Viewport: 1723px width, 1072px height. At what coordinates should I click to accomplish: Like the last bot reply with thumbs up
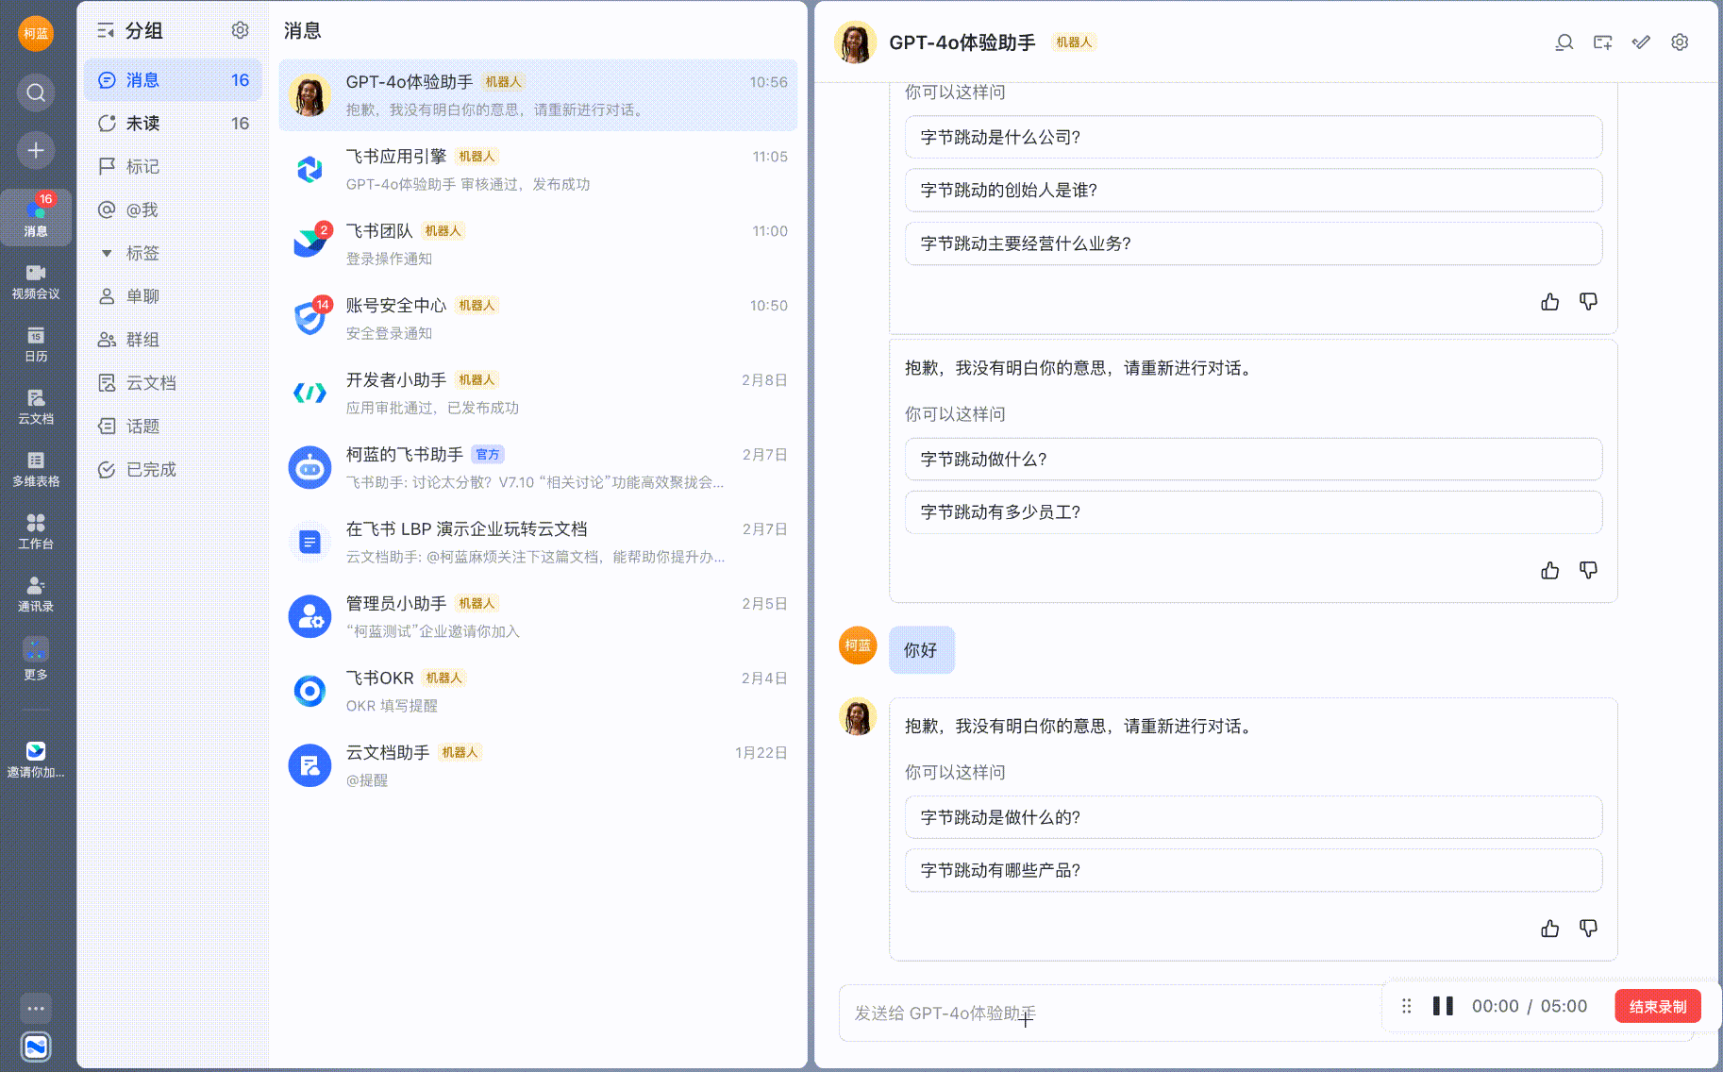pos(1550,929)
